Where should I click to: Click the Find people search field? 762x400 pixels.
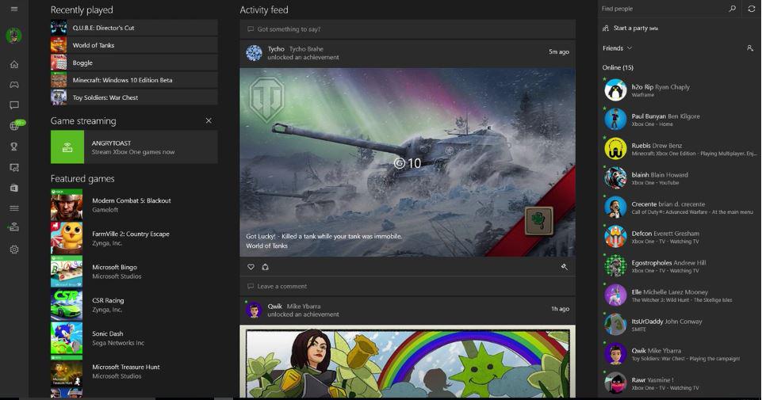coord(661,9)
